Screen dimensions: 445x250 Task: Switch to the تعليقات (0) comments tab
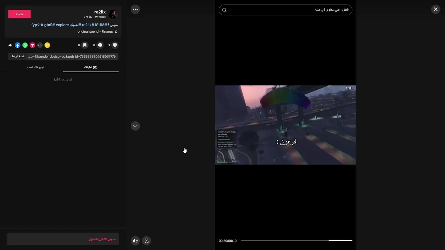point(91,67)
